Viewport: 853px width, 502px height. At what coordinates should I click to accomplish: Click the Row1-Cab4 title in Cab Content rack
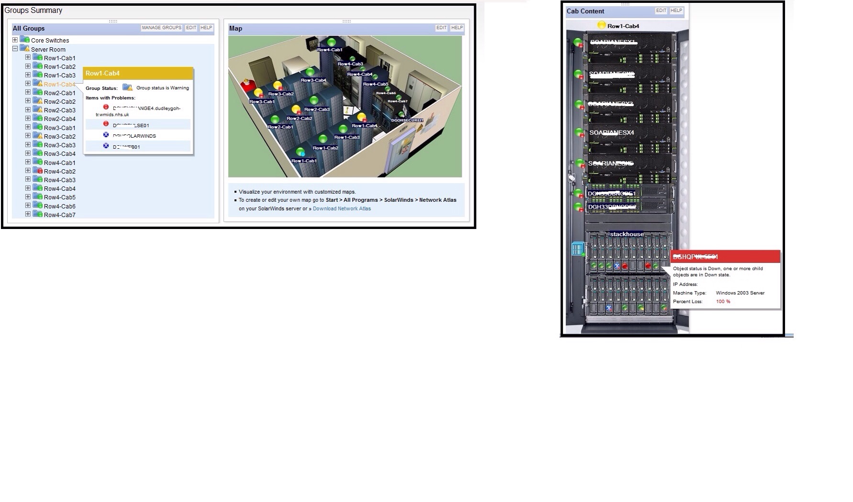623,26
